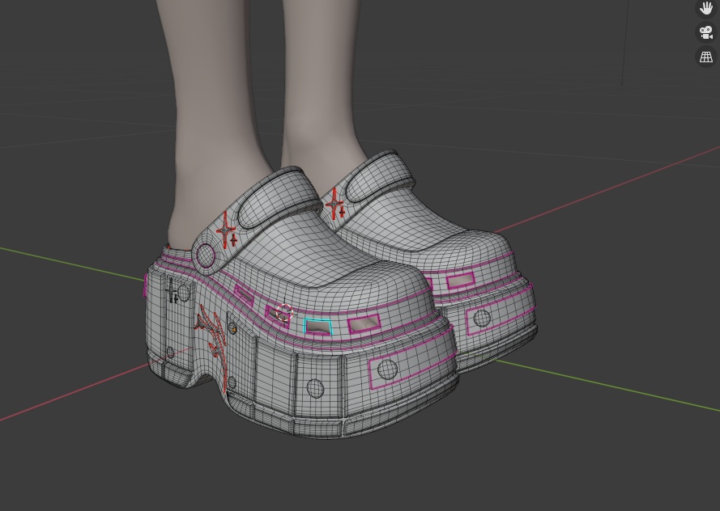Click the round stud beside the heel cross emblem

pyautogui.click(x=184, y=294)
